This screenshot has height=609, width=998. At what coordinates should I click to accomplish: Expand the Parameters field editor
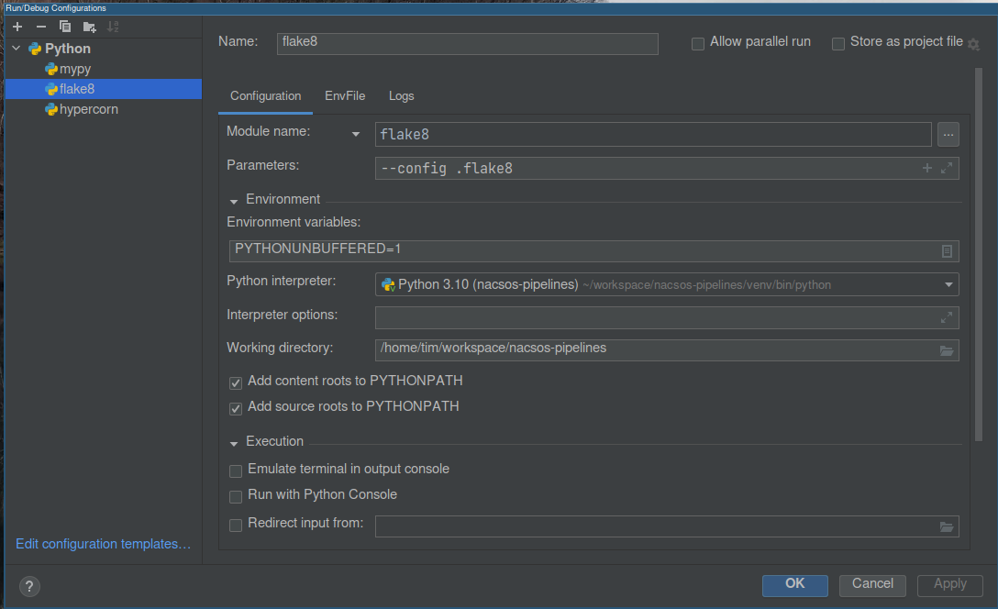(x=947, y=168)
